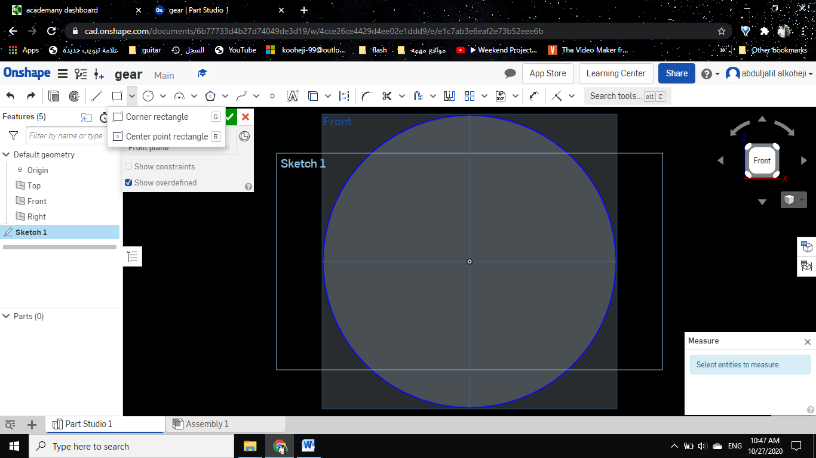Screen dimensions: 816x458
Task: Select the Origin feature in tree
Action: coord(38,171)
